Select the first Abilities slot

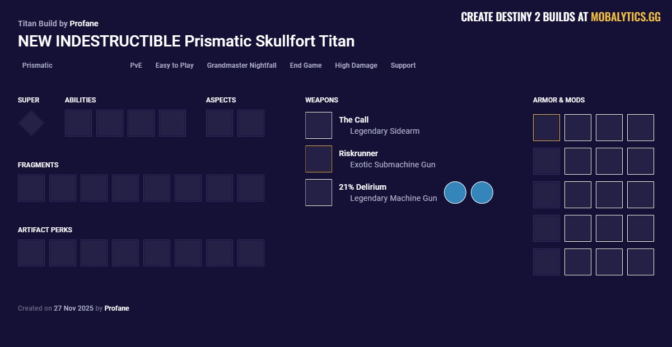[78, 123]
